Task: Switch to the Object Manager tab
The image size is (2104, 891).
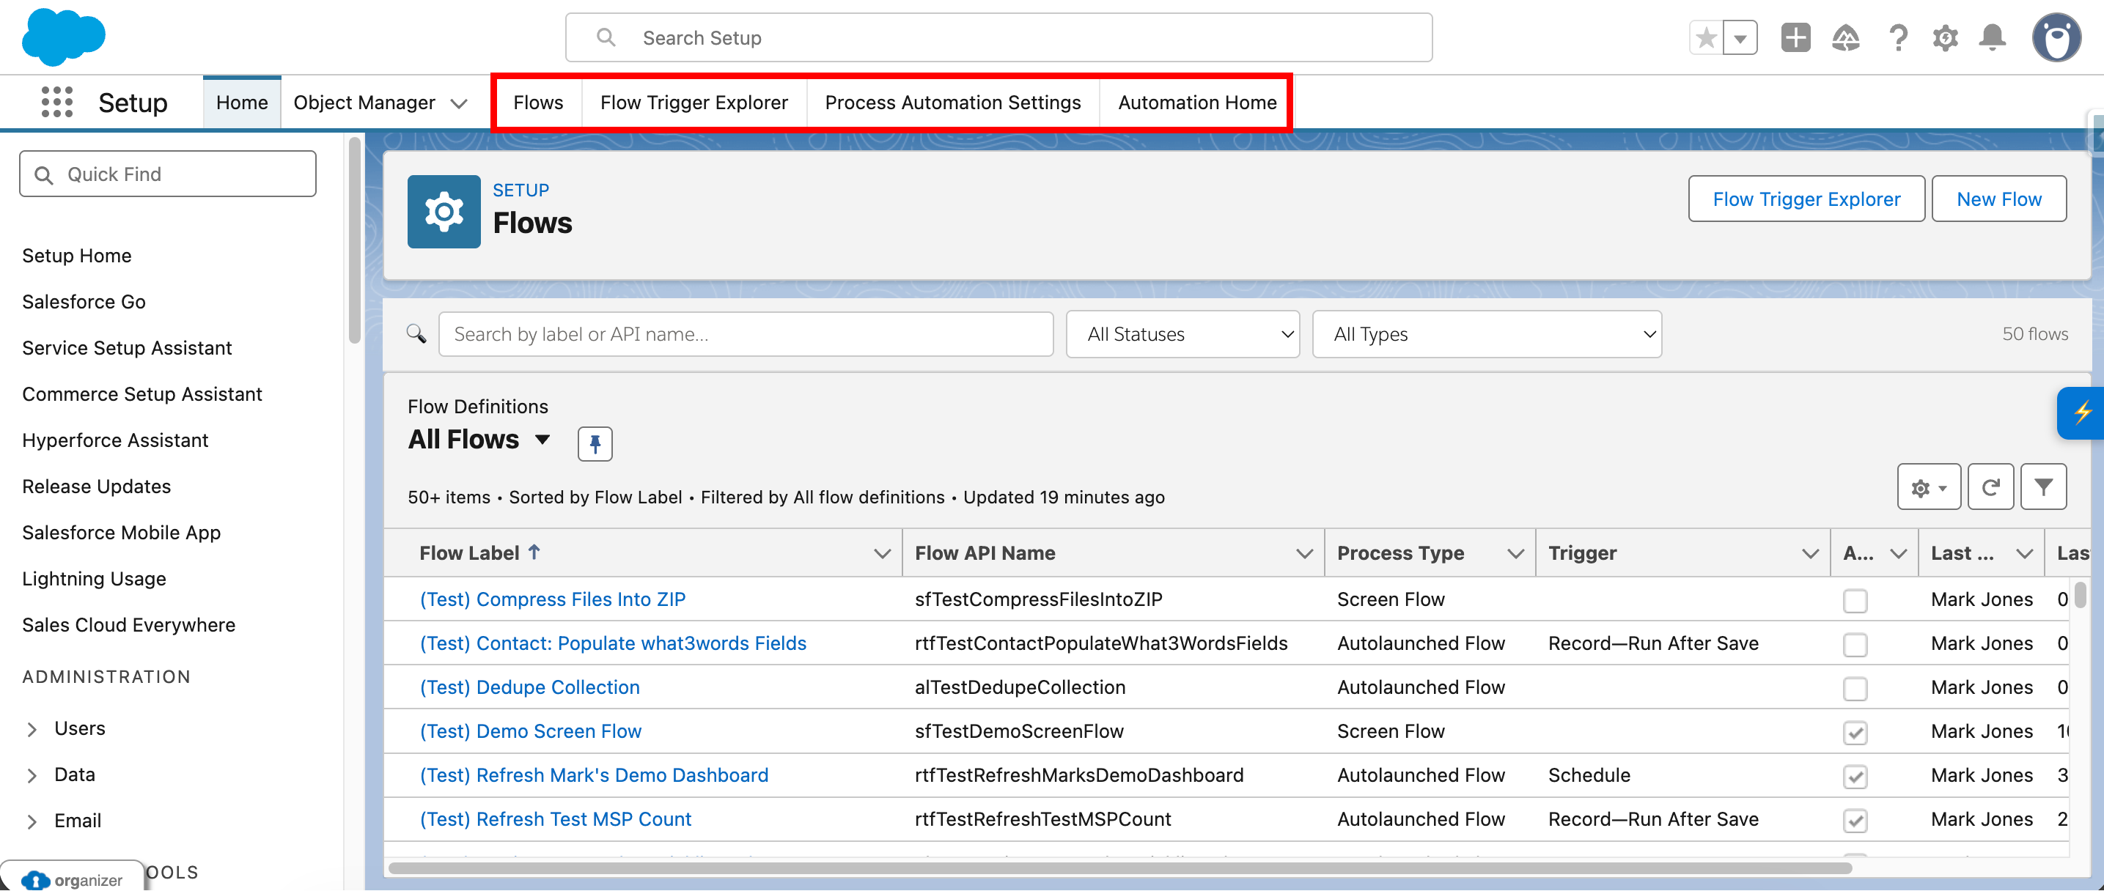Action: point(366,102)
